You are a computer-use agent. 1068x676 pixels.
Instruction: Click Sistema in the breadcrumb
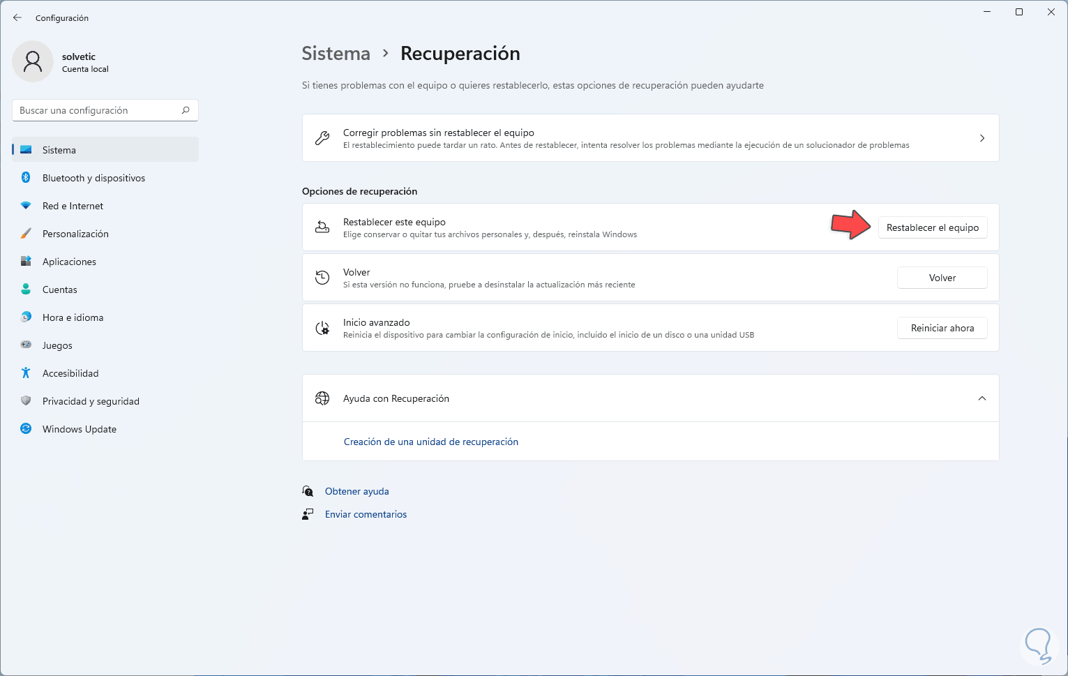point(336,54)
